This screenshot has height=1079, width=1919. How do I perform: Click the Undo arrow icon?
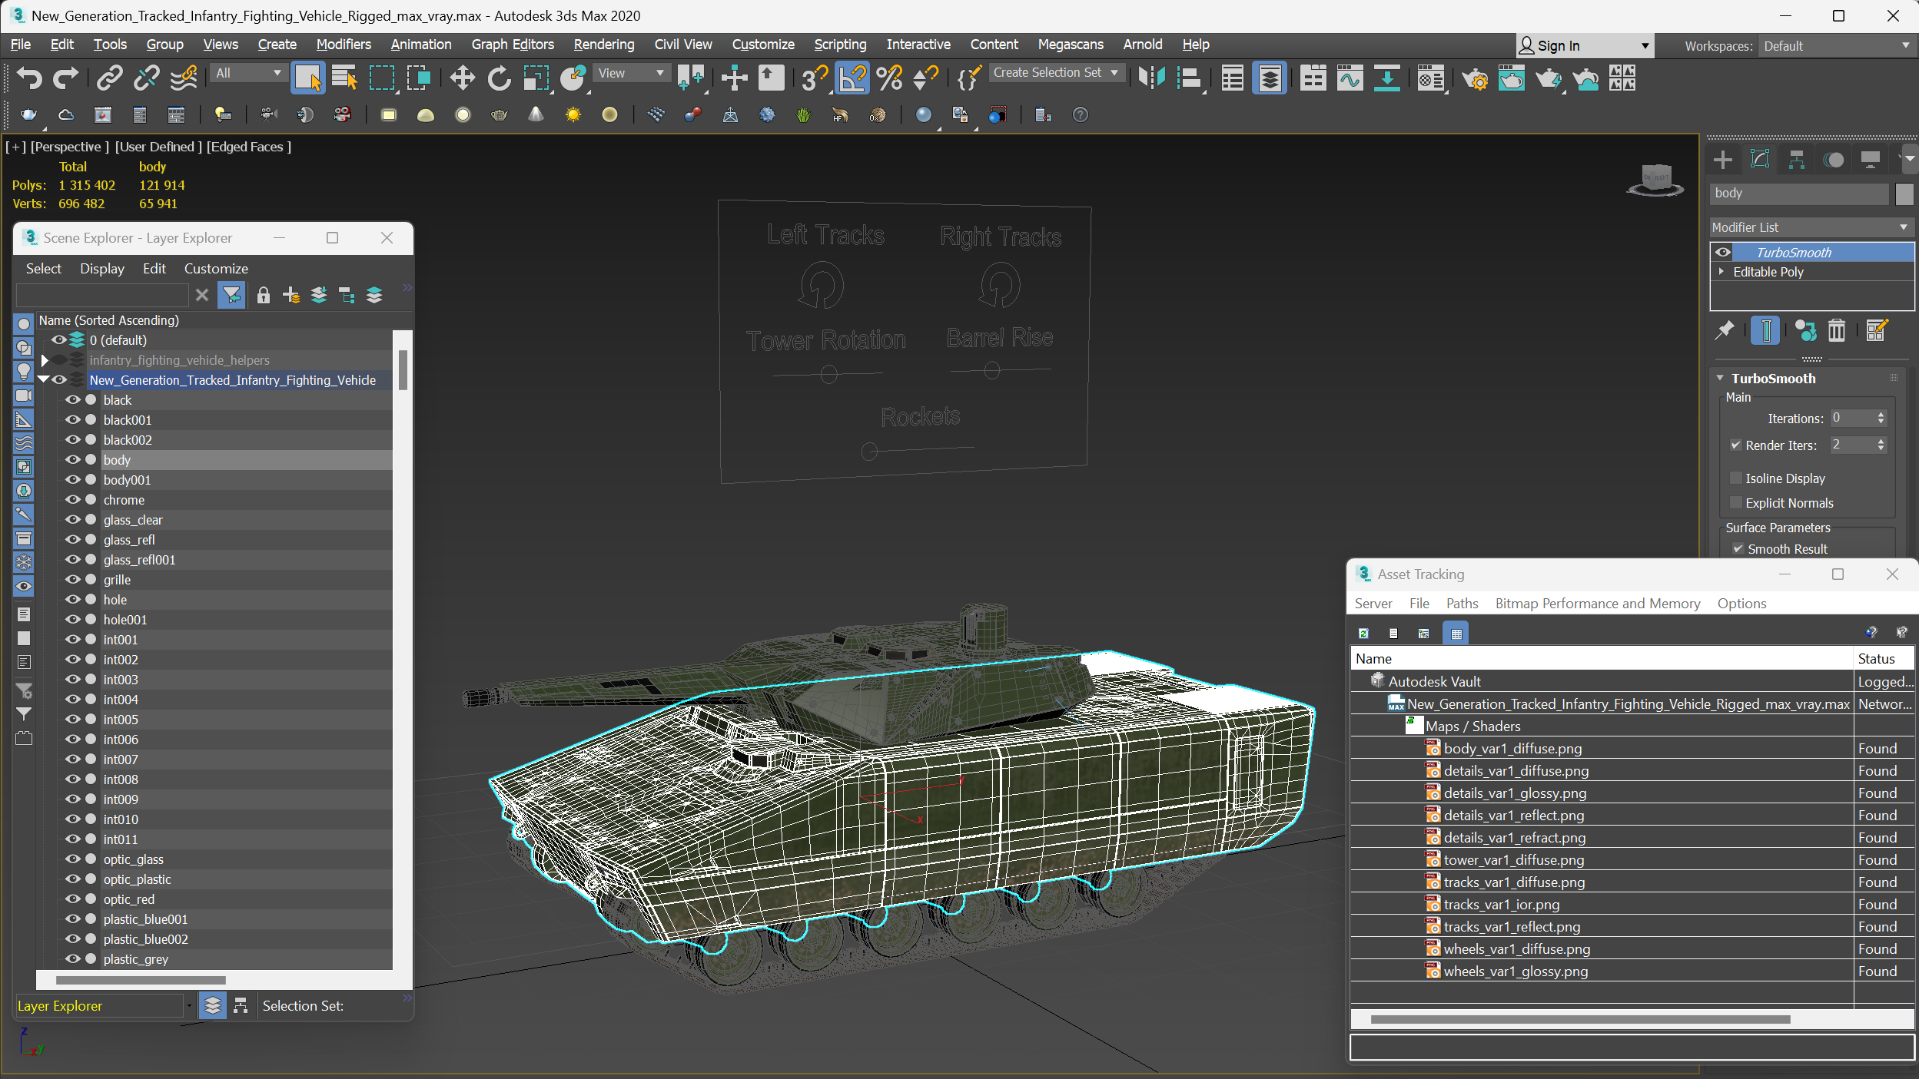29,78
